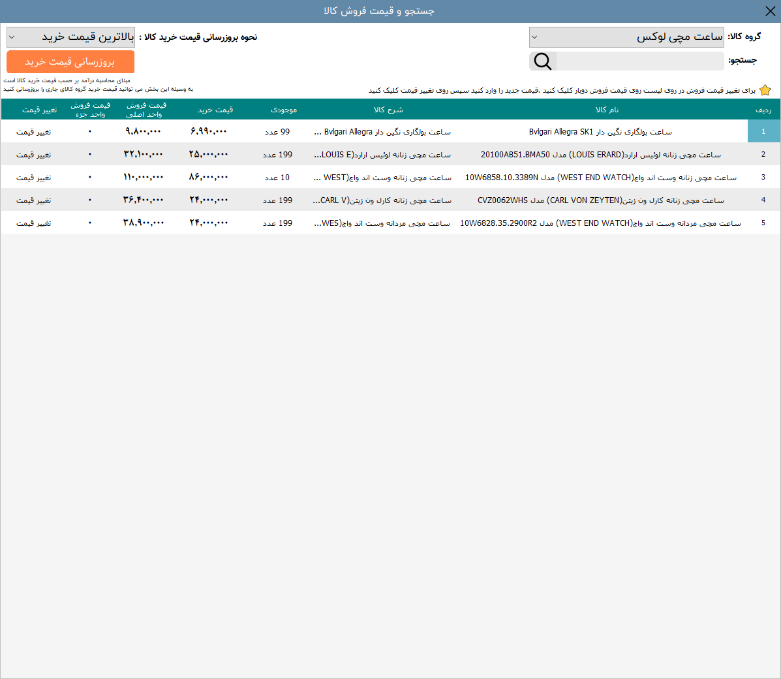Sort by قیمت خرید column header
Image resolution: width=781 pixels, height=679 pixels.
coord(215,110)
